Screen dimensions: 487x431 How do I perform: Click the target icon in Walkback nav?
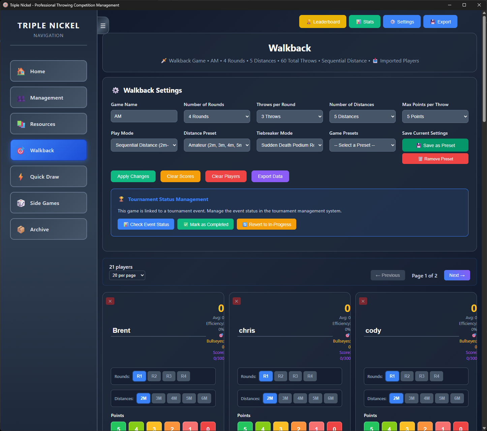coord(21,151)
